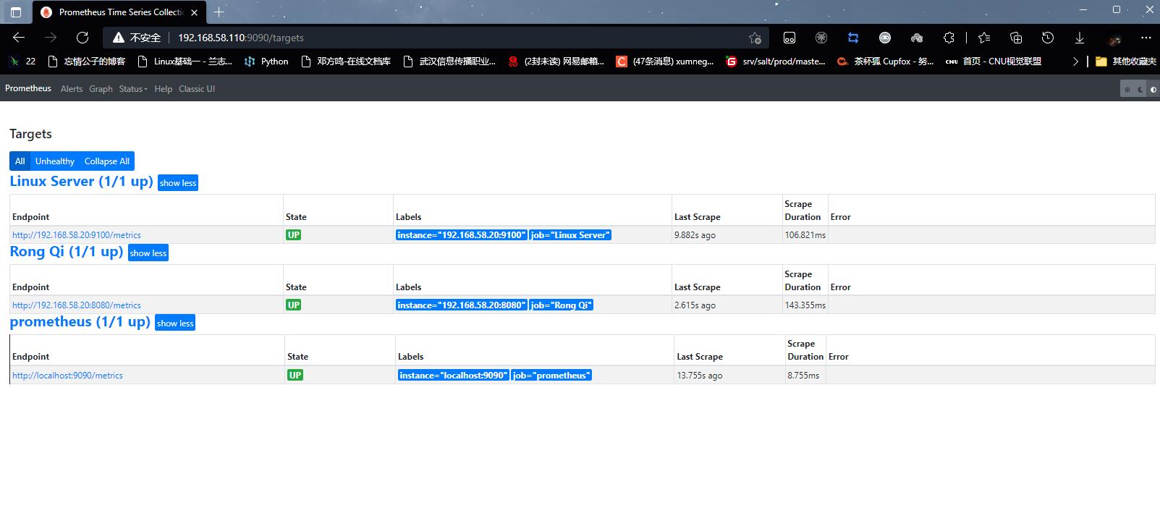Click the two-eyed face extension icon

[x=789, y=38]
